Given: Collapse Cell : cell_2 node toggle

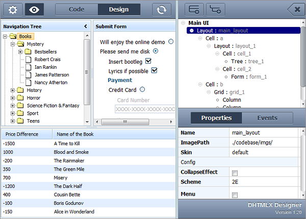Looking at the screenshot, I should point(217,69).
